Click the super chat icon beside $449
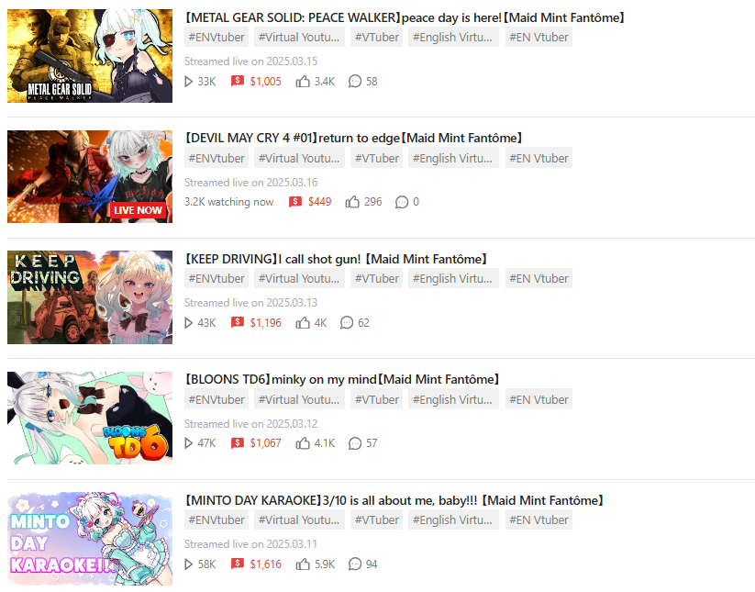This screenshot has height=592, width=755. [x=295, y=202]
